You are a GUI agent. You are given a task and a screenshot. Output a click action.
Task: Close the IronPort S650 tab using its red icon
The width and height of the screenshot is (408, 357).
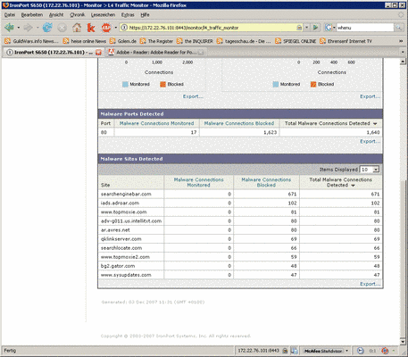click(x=98, y=53)
